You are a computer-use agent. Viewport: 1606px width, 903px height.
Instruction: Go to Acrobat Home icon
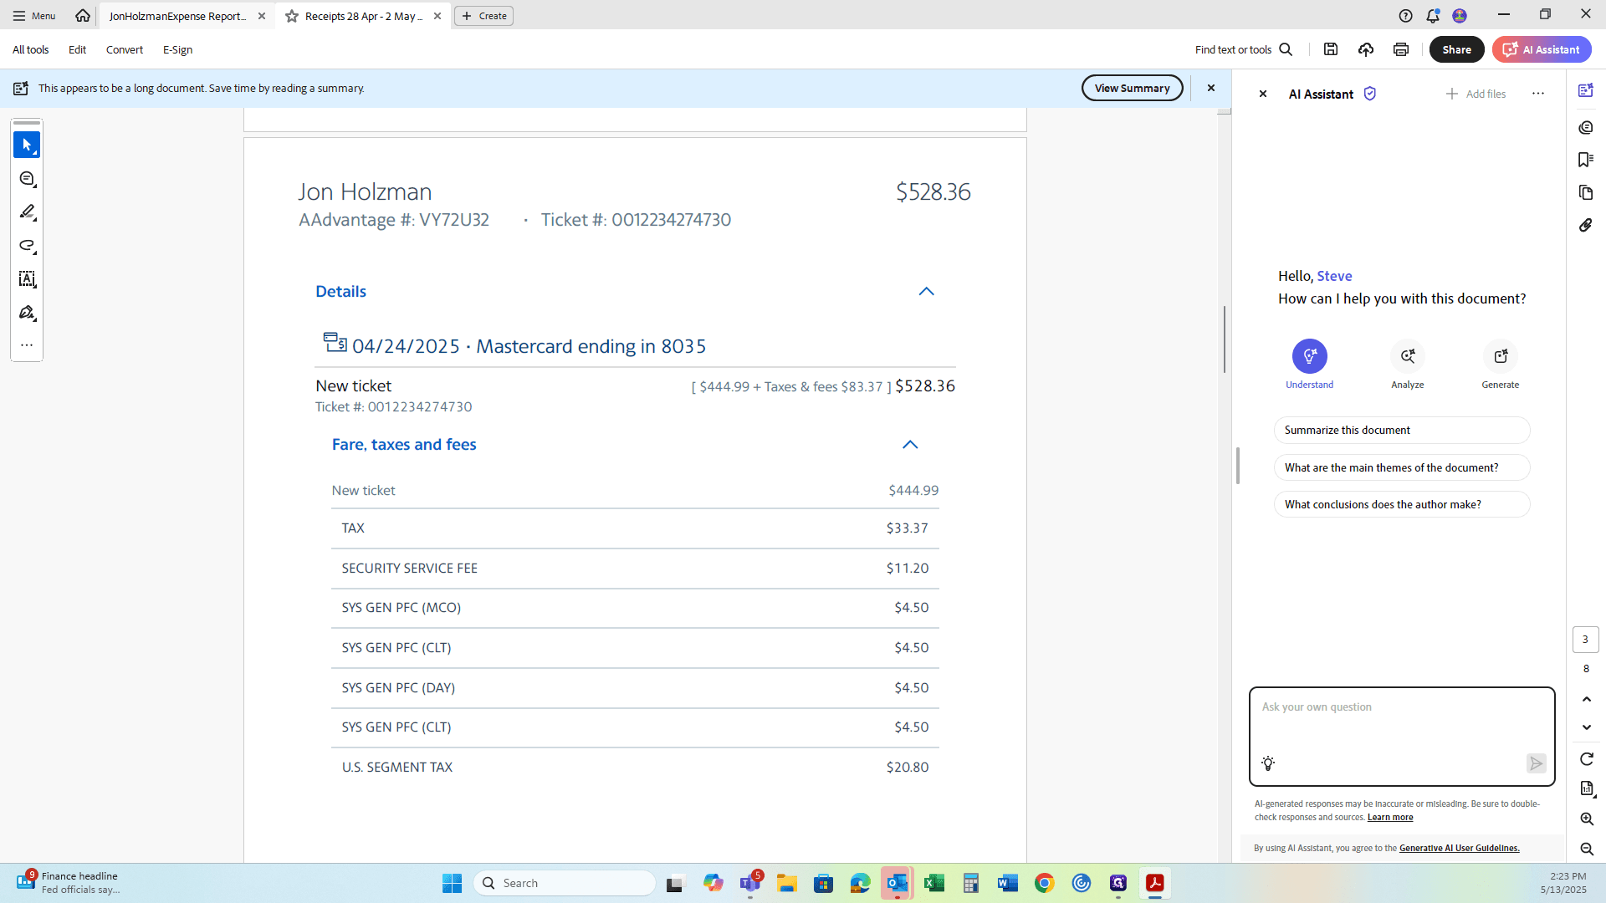click(x=83, y=15)
